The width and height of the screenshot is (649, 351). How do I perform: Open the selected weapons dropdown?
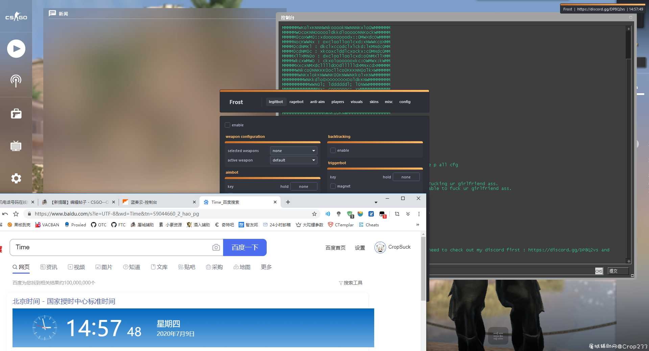tap(293, 151)
